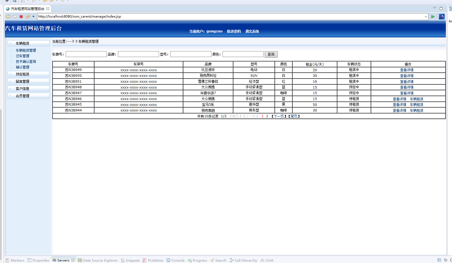Click the 查询 search button
The width and height of the screenshot is (452, 263).
coord(271,54)
